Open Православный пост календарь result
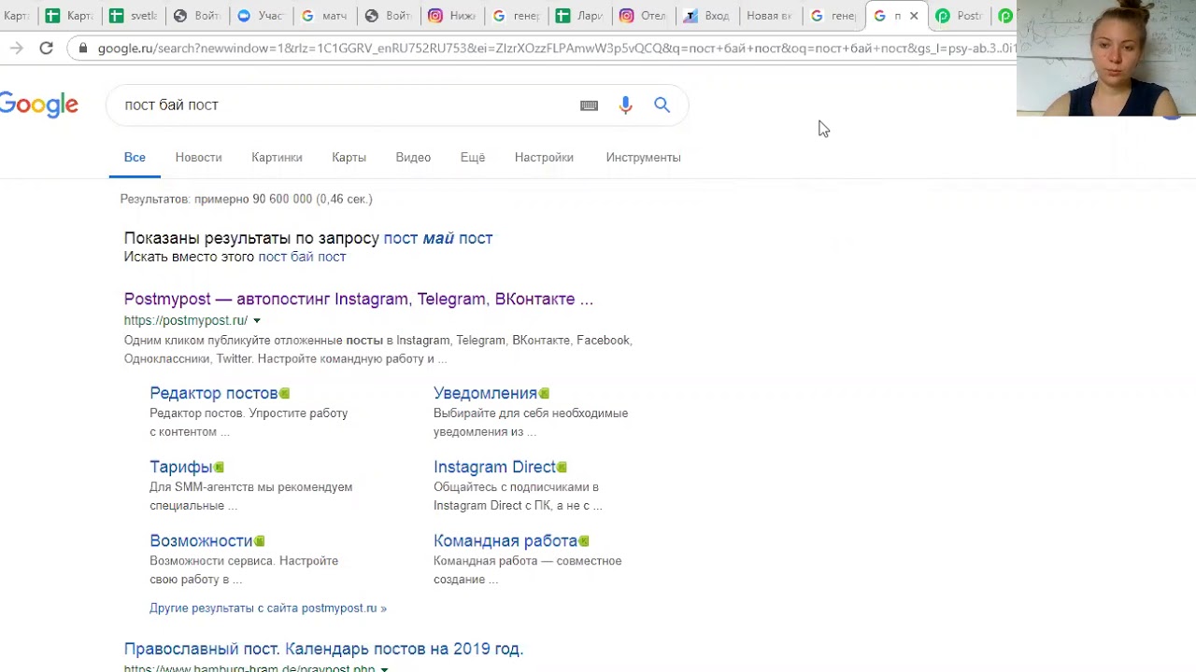The width and height of the screenshot is (1196, 672). (323, 648)
